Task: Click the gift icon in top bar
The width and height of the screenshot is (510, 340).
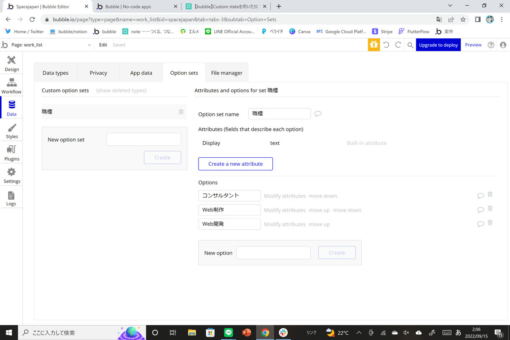Action: click(374, 45)
